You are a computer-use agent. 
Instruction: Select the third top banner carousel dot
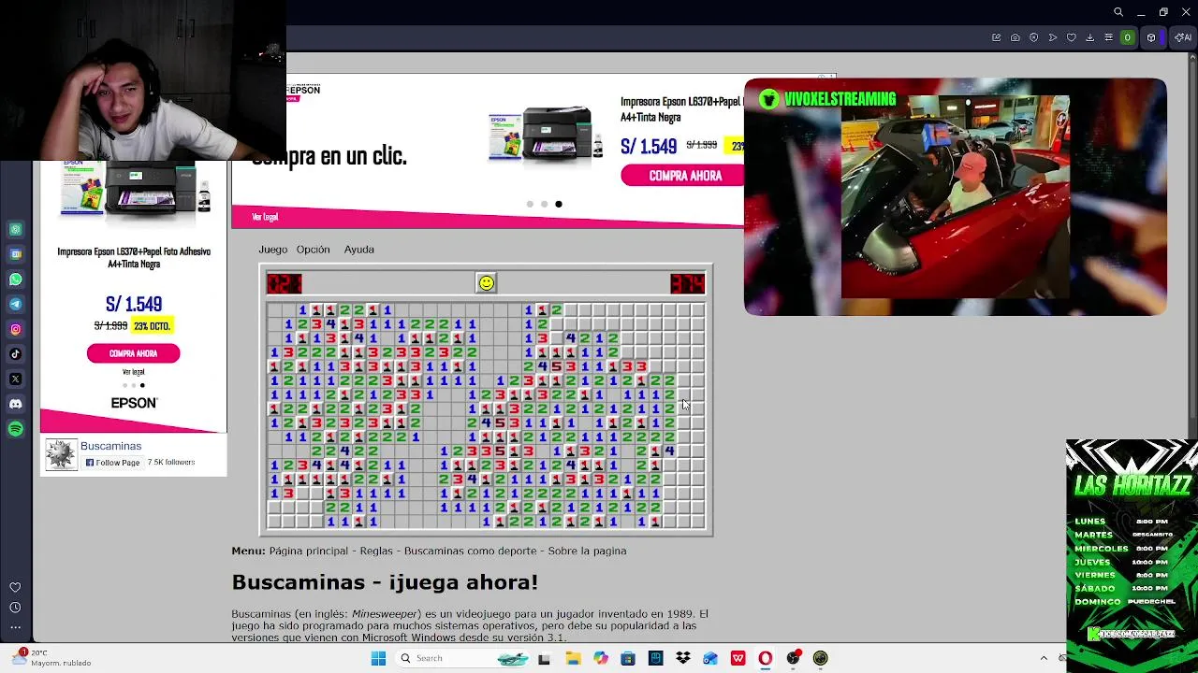[559, 204]
